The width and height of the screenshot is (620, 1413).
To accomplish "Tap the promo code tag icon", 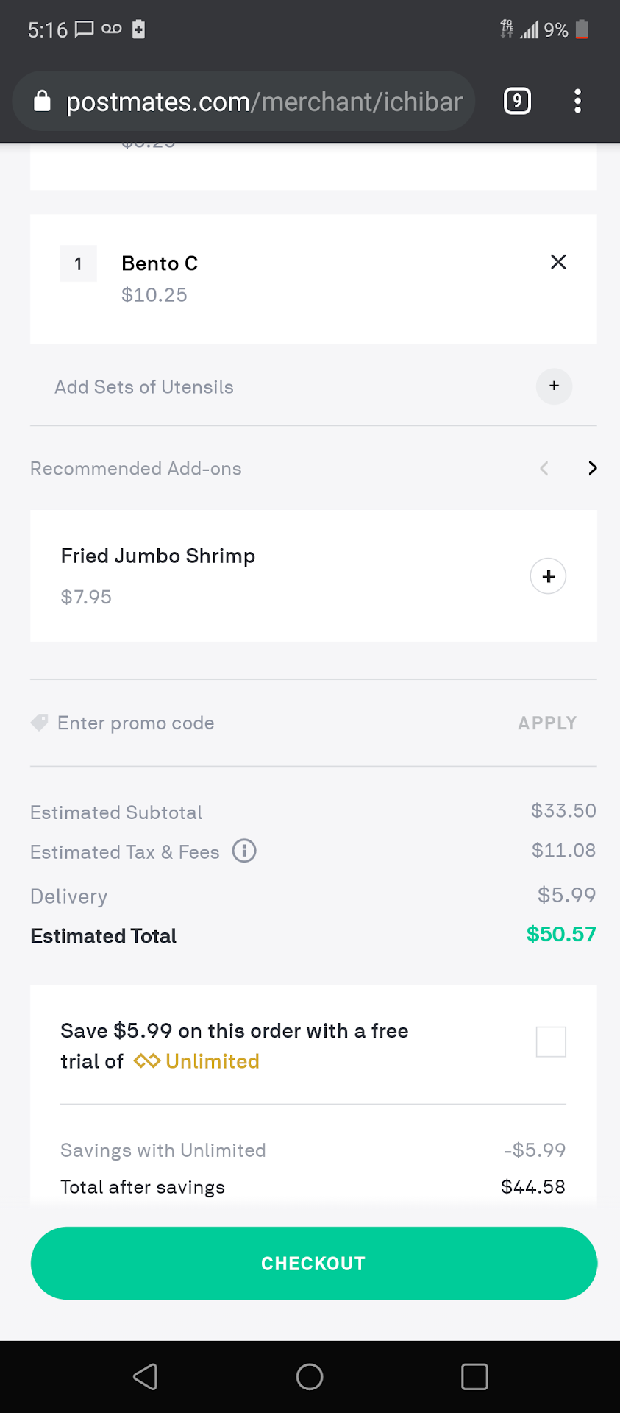I will 40,723.
